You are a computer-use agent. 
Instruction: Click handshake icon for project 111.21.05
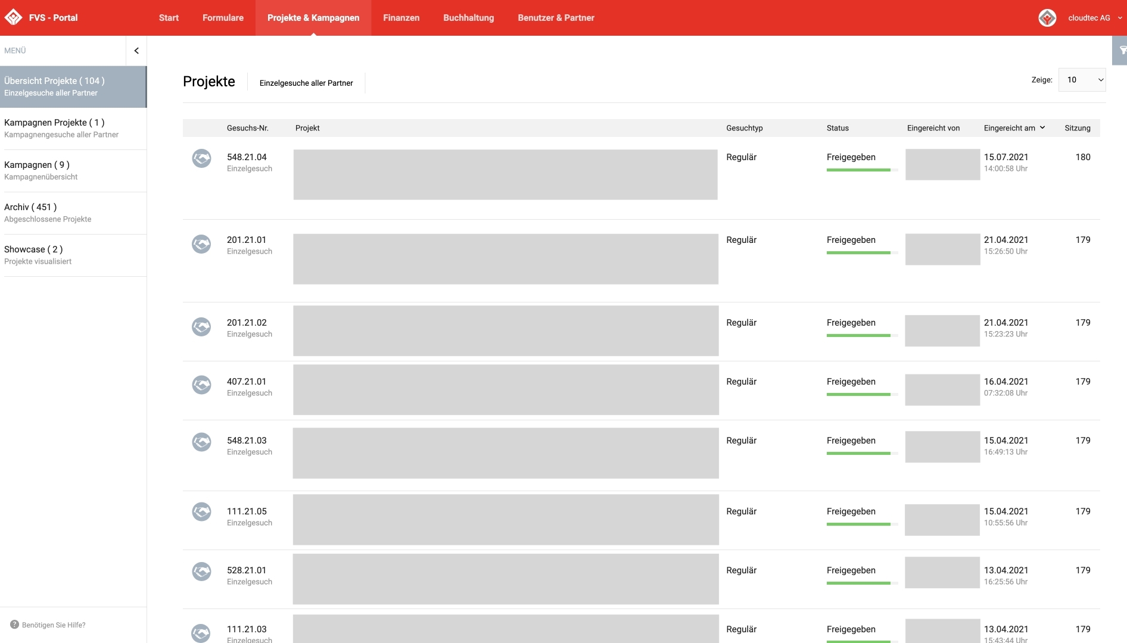tap(201, 512)
